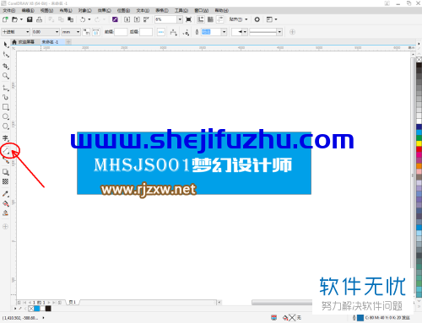Select the Ellipse tool
The image size is (422, 323).
pyautogui.click(x=6, y=116)
